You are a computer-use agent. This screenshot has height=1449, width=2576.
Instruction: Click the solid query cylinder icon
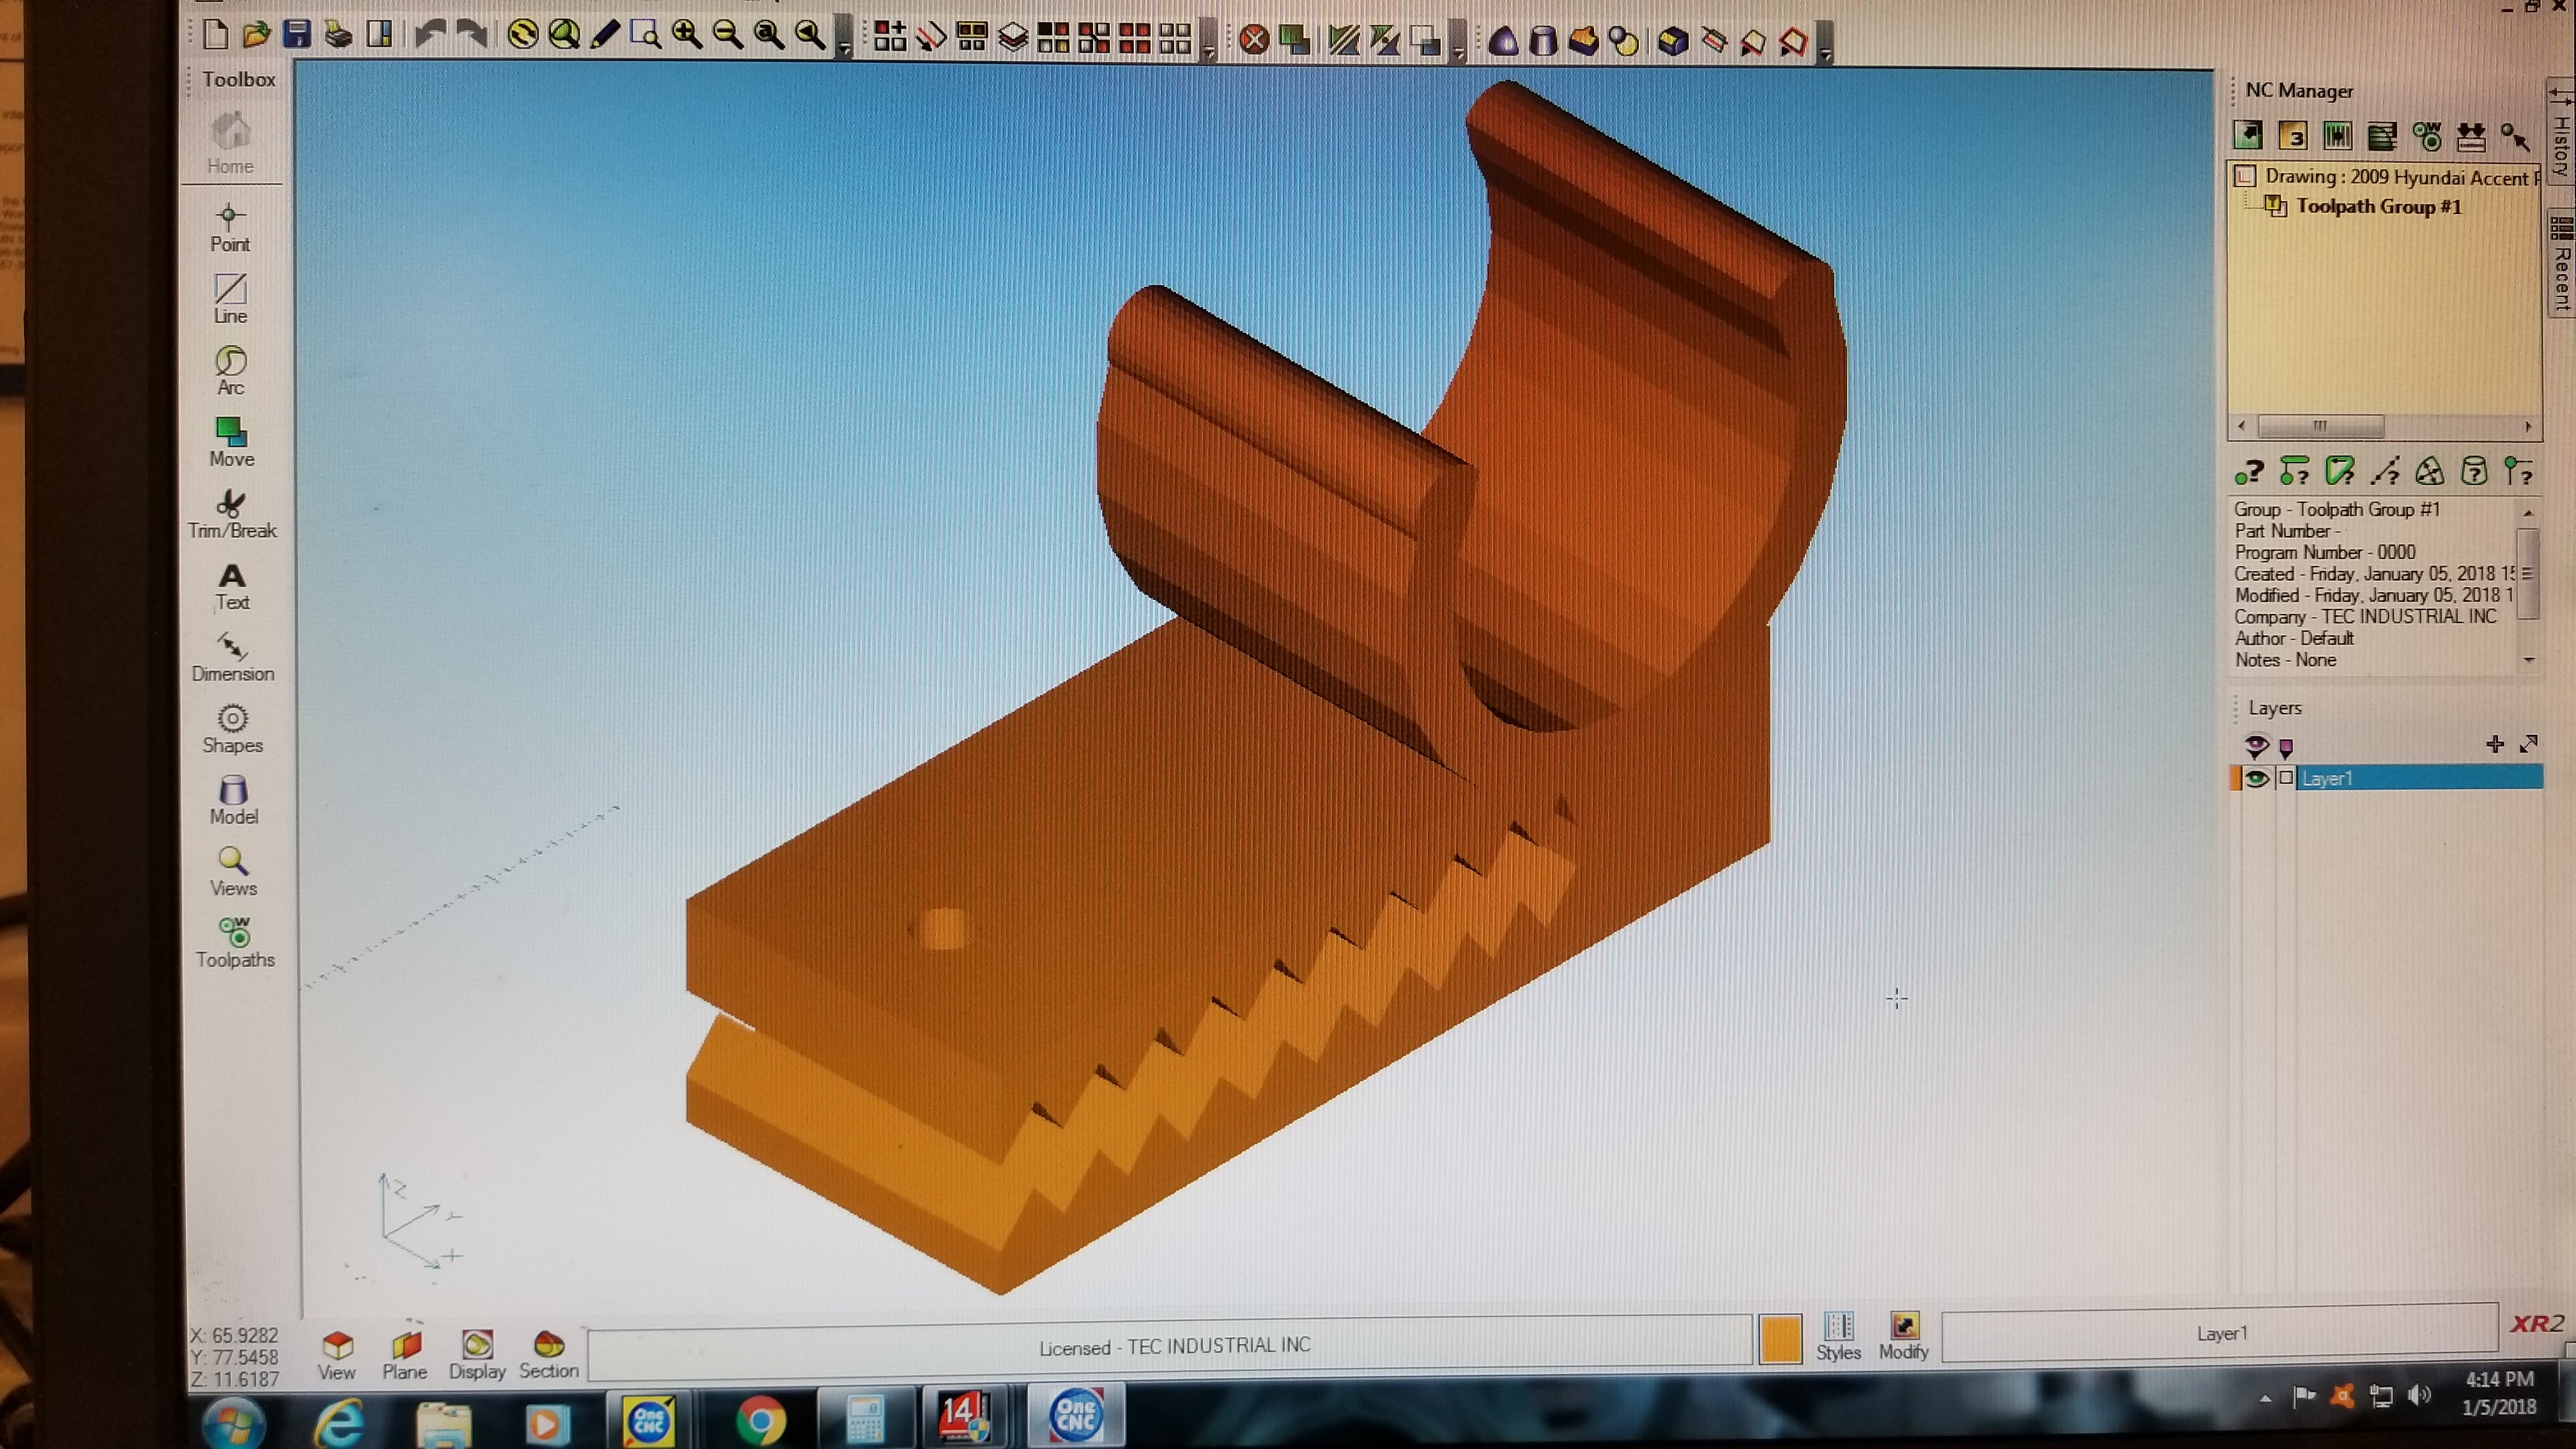[x=2474, y=470]
